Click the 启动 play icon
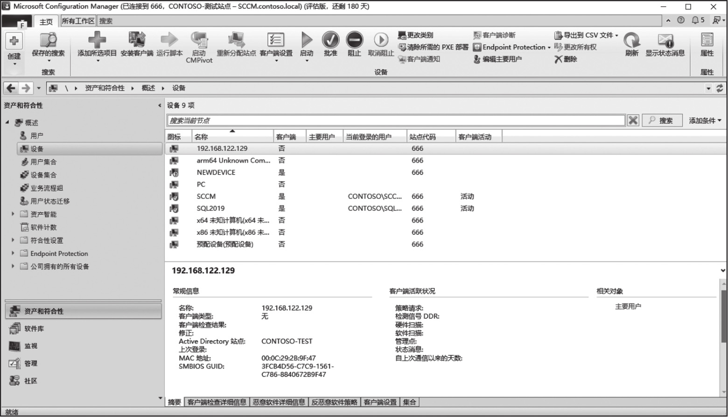The height and width of the screenshot is (417, 728). click(306, 40)
